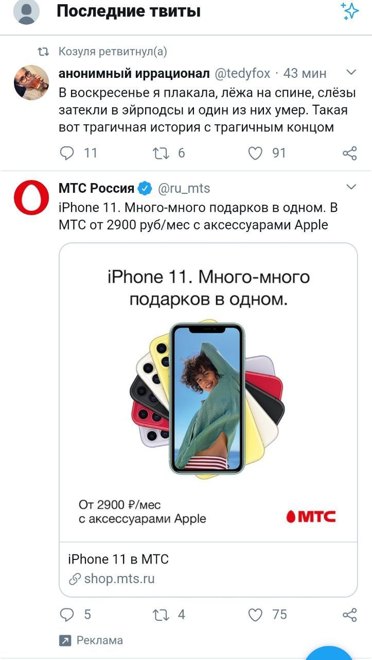Retweet the МТС Россия tweet
Viewport: 372px width, 660px height.
pos(162,615)
